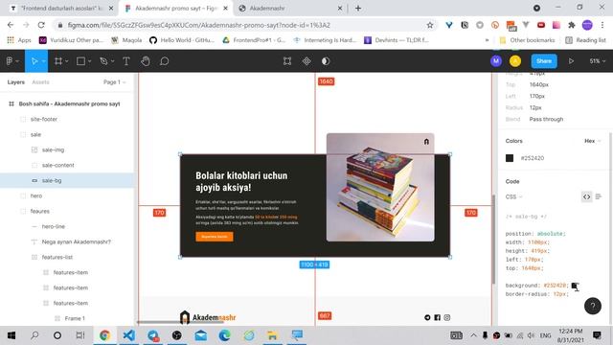
Task: Select the Pen tool
Action: (x=103, y=61)
